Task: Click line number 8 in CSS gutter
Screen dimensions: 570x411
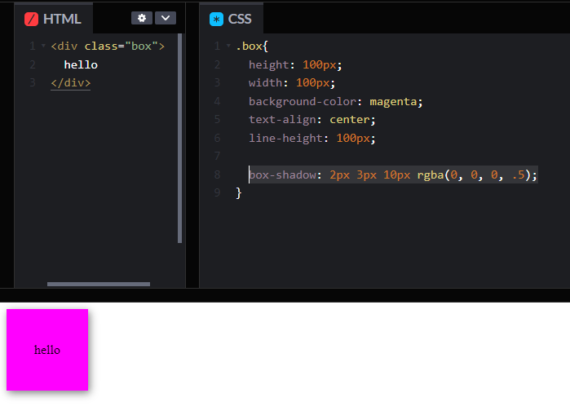Action: [x=217, y=175]
